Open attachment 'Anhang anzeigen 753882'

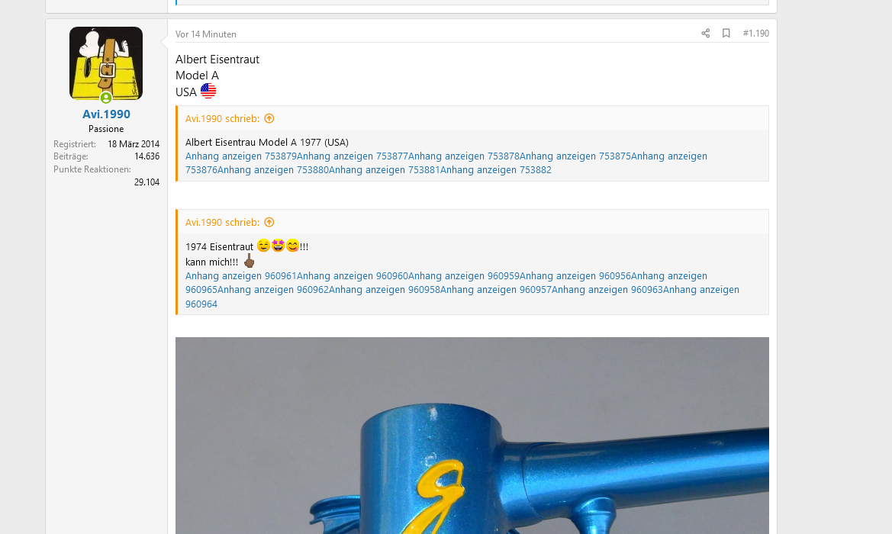pyautogui.click(x=495, y=169)
